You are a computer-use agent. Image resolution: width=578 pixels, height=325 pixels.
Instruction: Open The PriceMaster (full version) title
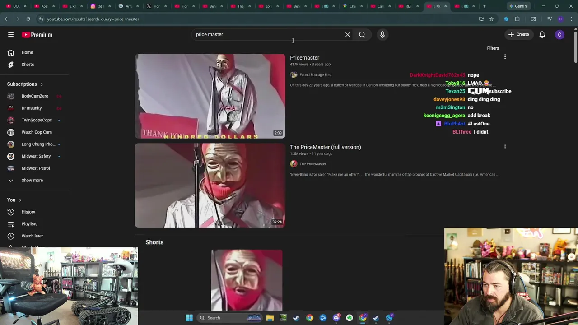click(x=325, y=147)
